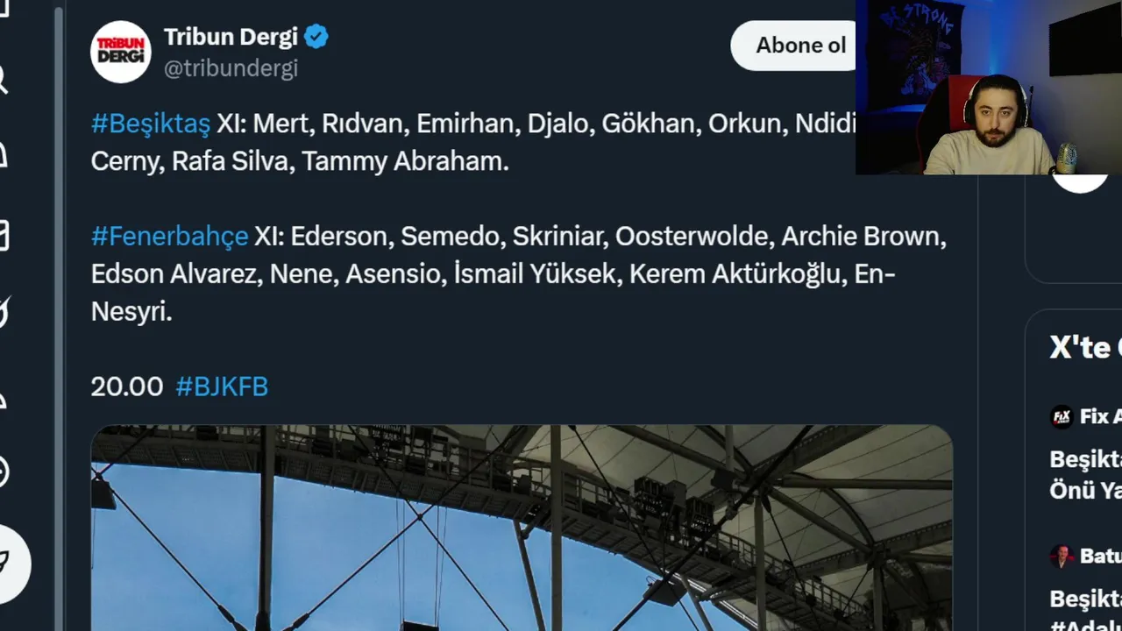Open the Grok icon in the sidebar

pyautogui.click(x=4, y=312)
